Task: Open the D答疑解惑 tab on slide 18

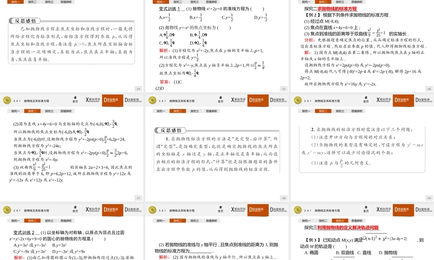Action: pyautogui.click(x=258, y=100)
